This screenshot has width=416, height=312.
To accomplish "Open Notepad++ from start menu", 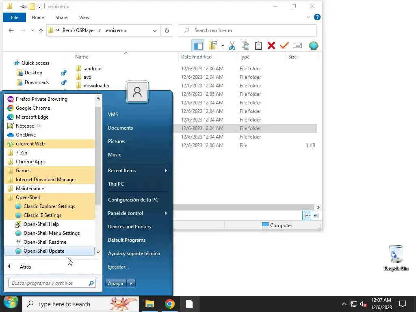I will [x=49, y=126].
